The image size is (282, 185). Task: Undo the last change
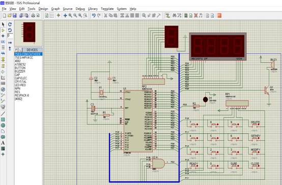point(94,15)
